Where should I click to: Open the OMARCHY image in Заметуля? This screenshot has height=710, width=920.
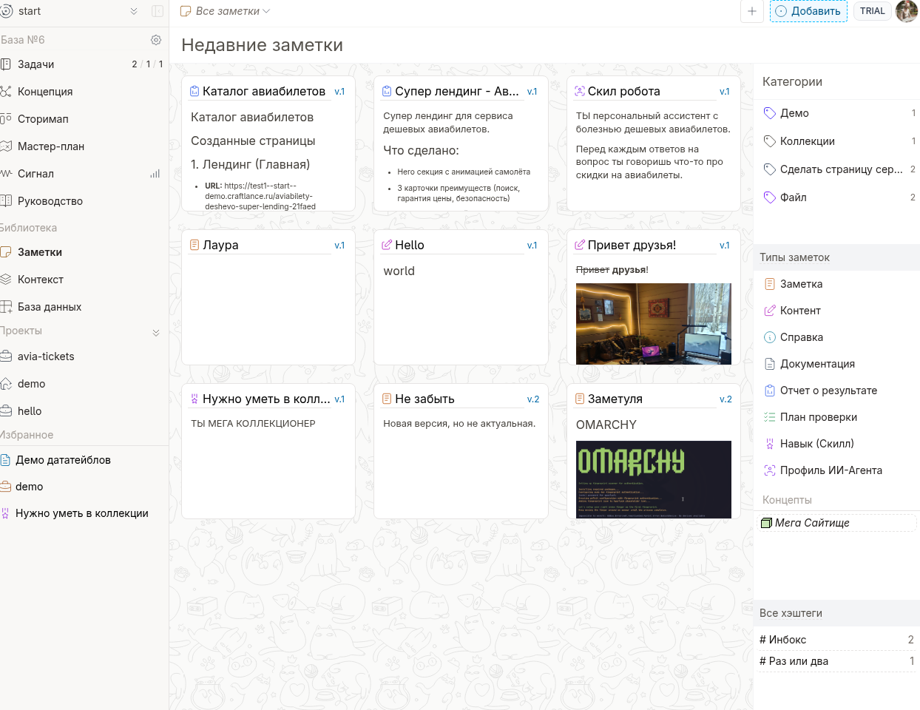pyautogui.click(x=653, y=479)
